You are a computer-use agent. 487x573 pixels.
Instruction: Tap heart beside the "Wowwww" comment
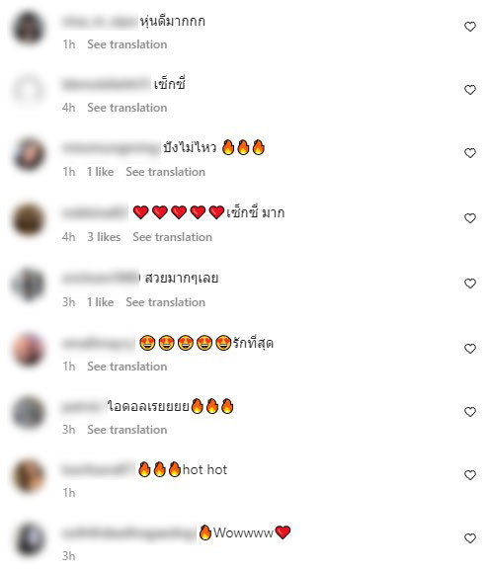[470, 538]
